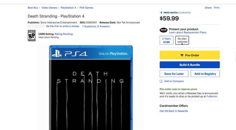Tick the Add to Compare checkbox
Viewport: 236px width, 130px height.
tap(161, 81)
